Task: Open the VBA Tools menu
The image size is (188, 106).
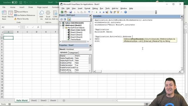Action: click(x=108, y=9)
